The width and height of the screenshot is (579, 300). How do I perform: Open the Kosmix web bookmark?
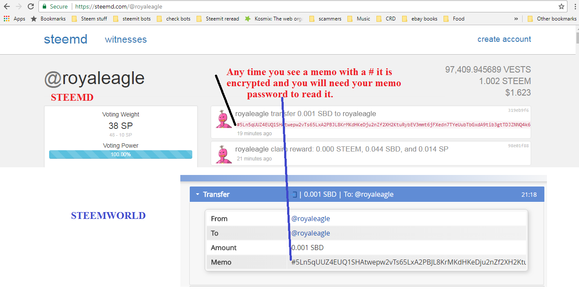274,19
